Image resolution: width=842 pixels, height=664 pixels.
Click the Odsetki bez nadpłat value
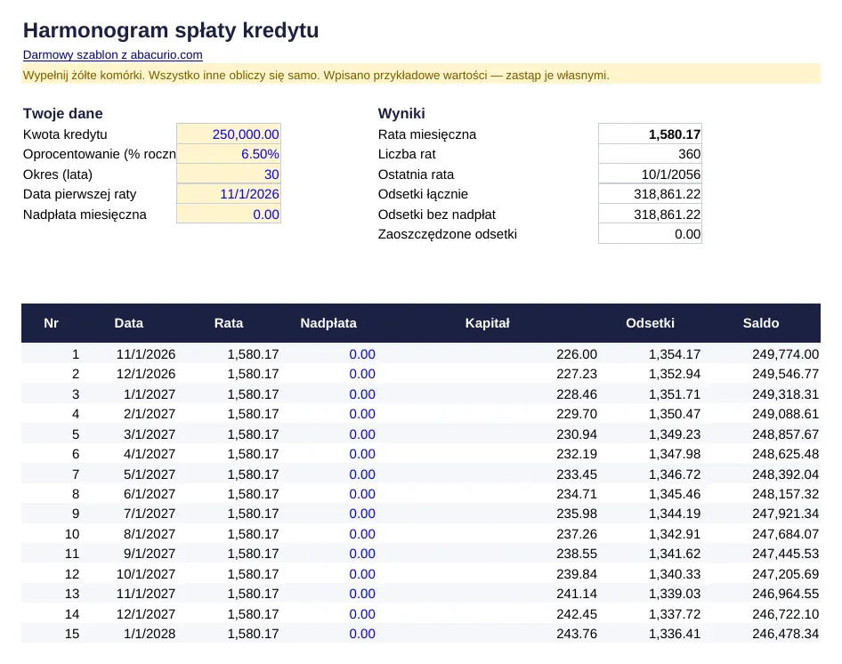650,215
